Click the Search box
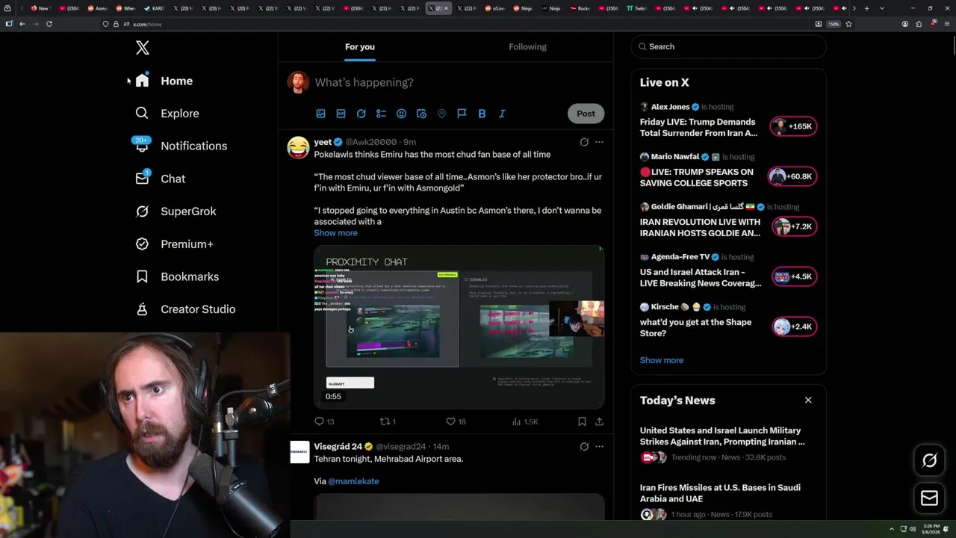Image resolution: width=956 pixels, height=538 pixels. point(728,46)
